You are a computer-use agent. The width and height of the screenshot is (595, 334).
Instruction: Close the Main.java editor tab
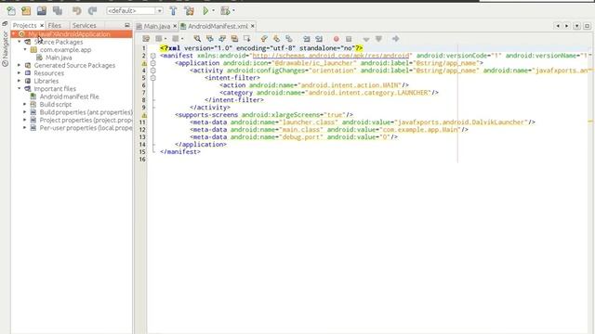click(x=175, y=26)
